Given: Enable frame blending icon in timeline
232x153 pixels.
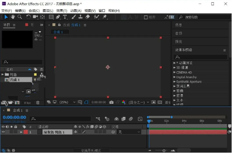Looking at the screenshot, I should click(x=123, y=119).
